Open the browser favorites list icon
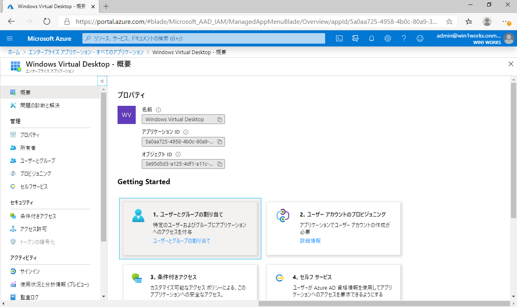The image size is (517, 307). pyautogui.click(x=469, y=21)
